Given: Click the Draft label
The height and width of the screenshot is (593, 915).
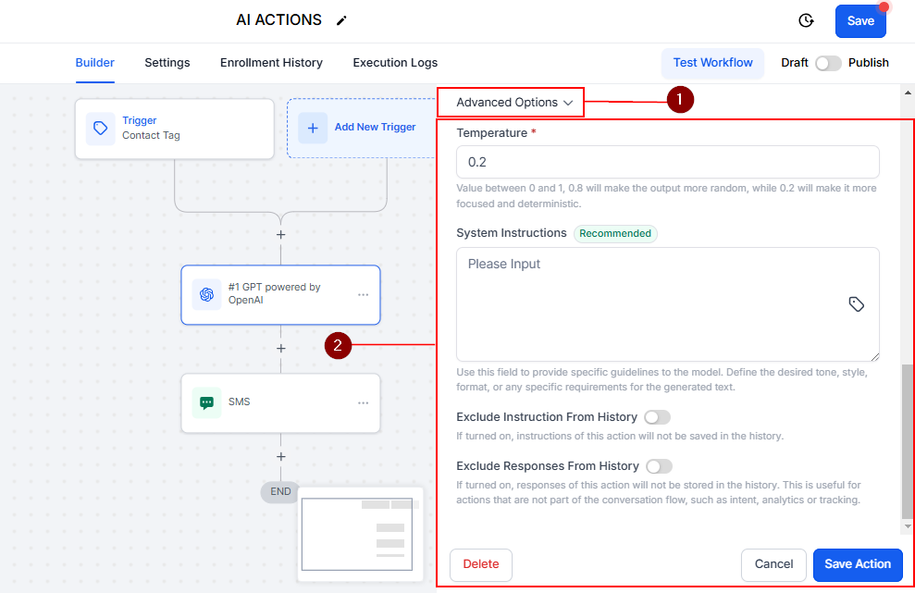Looking at the screenshot, I should click(794, 63).
